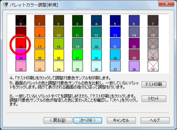Select palette swatch 14 (slate blue)
The image size is (177, 130).
pyautogui.click(x=134, y=32)
